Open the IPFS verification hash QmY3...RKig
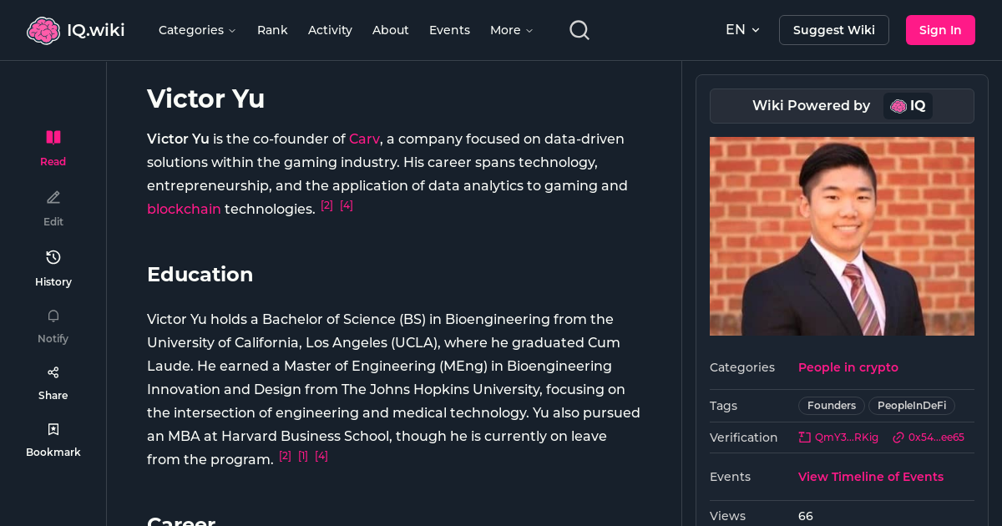Image resolution: width=1002 pixels, height=526 pixels. point(838,437)
